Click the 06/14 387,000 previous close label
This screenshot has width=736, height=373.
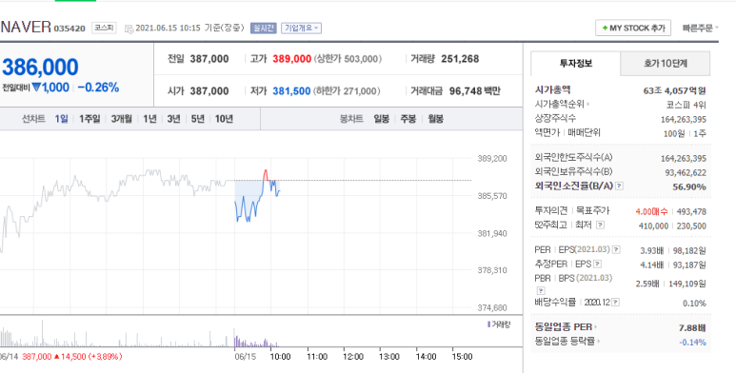[x=61, y=357]
